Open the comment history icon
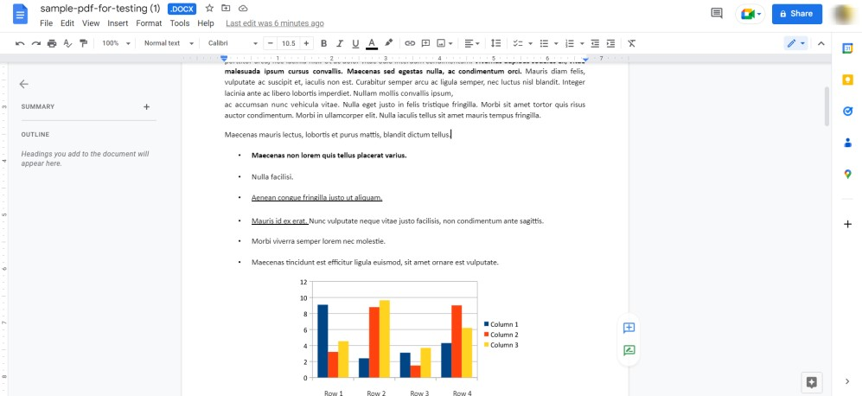The height and width of the screenshot is (396, 862). click(x=716, y=14)
